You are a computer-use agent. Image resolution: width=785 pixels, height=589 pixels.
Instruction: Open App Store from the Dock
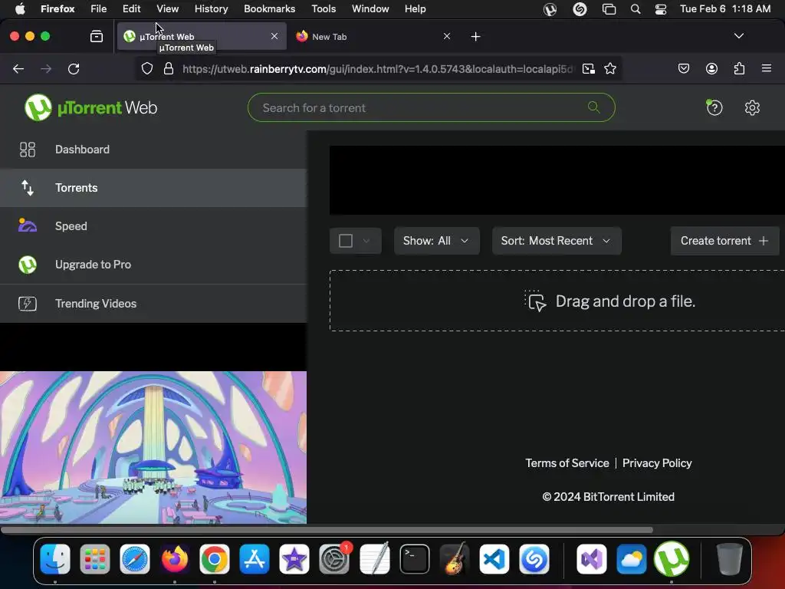(x=255, y=559)
